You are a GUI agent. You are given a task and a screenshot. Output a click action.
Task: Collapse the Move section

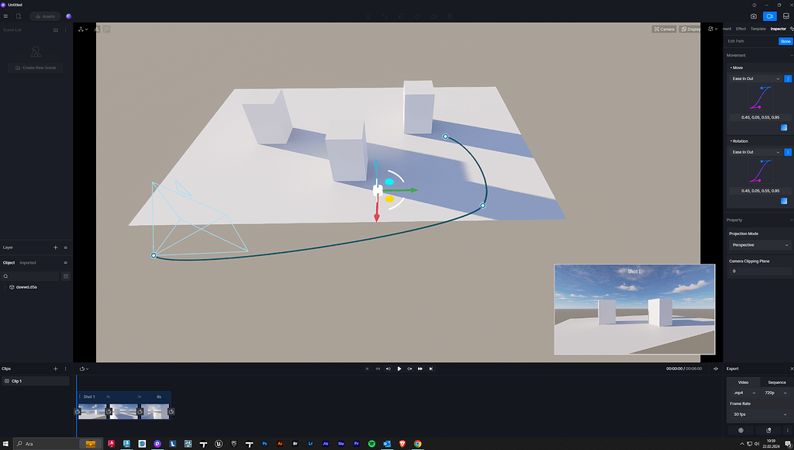[x=737, y=67]
